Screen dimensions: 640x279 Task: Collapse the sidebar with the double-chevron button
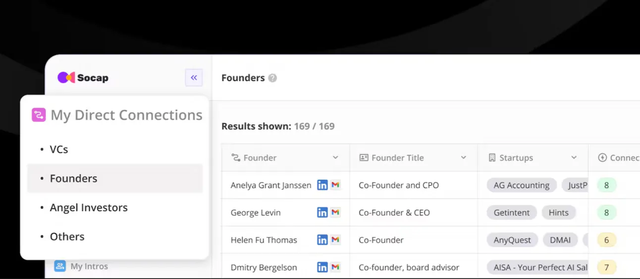194,78
